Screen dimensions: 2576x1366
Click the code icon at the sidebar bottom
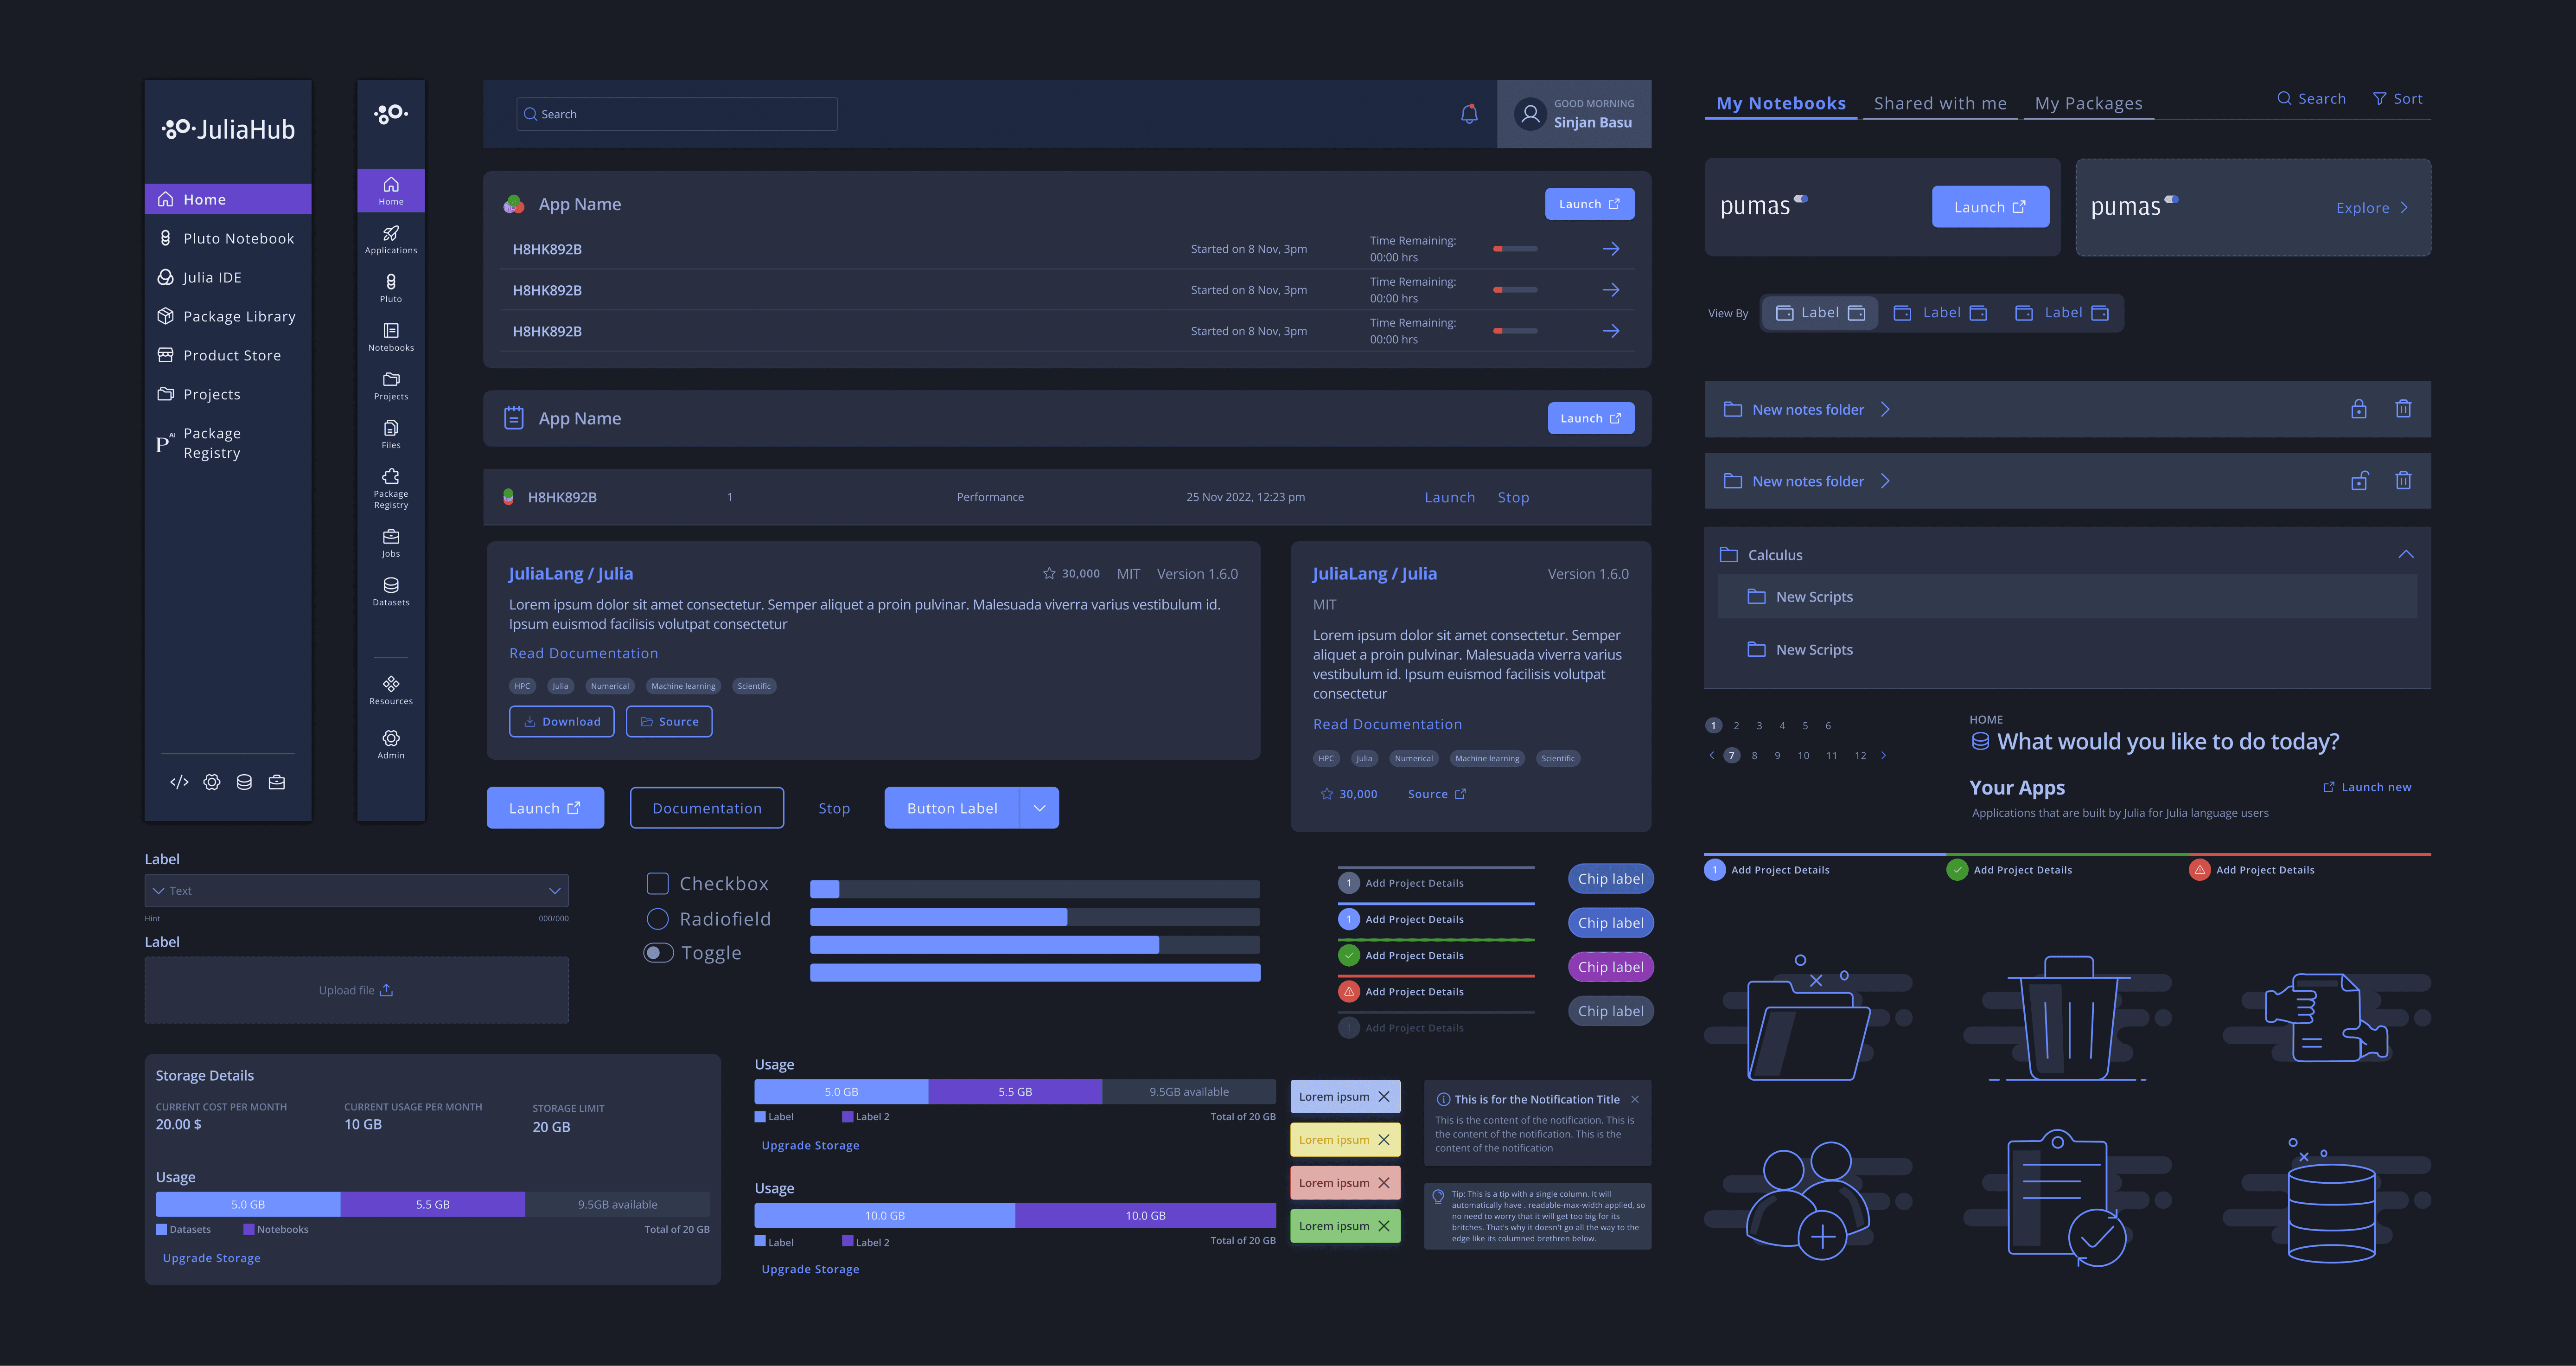point(179,782)
